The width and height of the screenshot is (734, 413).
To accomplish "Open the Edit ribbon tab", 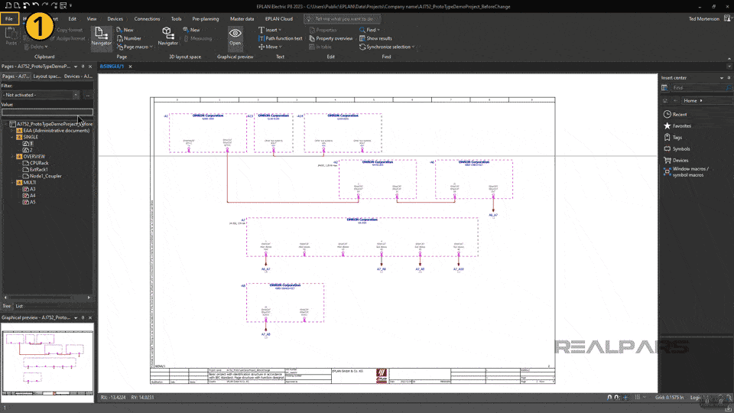I will [x=72, y=18].
